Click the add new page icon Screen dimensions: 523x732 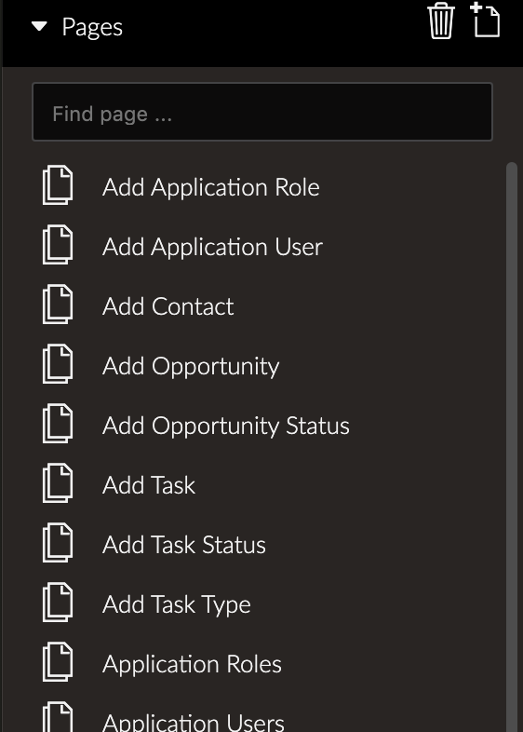tap(485, 20)
